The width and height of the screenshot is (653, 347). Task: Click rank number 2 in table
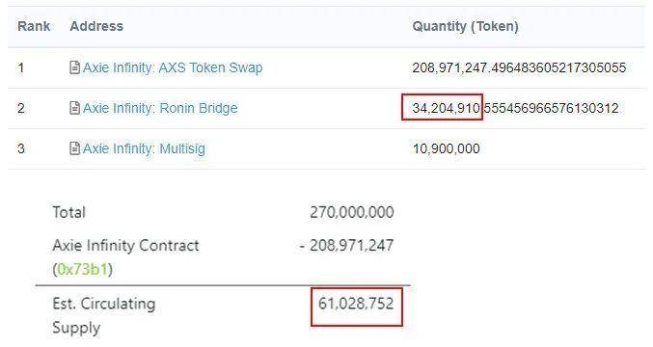pyautogui.click(x=21, y=108)
